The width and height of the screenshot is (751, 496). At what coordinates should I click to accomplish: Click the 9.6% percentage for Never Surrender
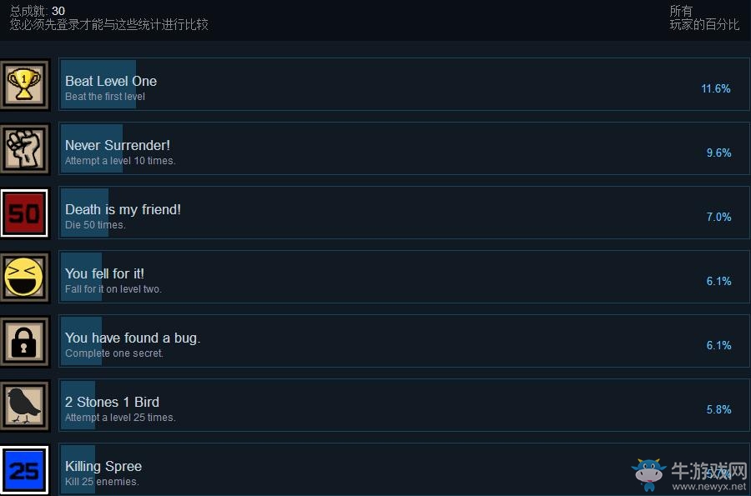[x=718, y=153]
